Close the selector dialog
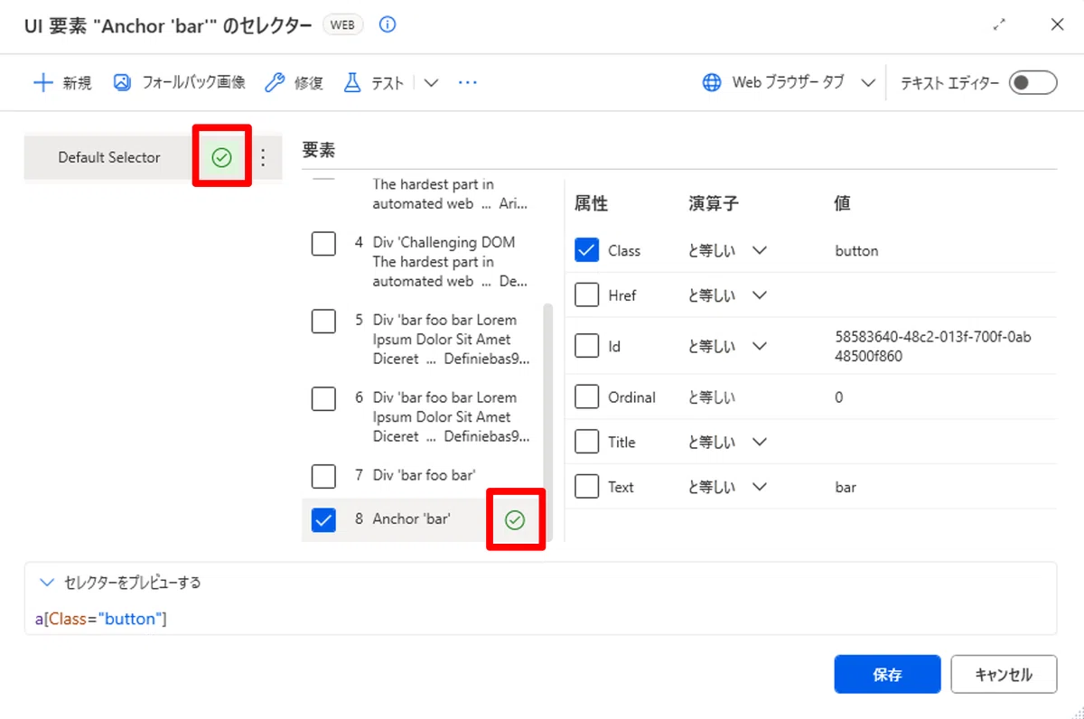Screen dimensions: 1084x719 tap(1057, 24)
